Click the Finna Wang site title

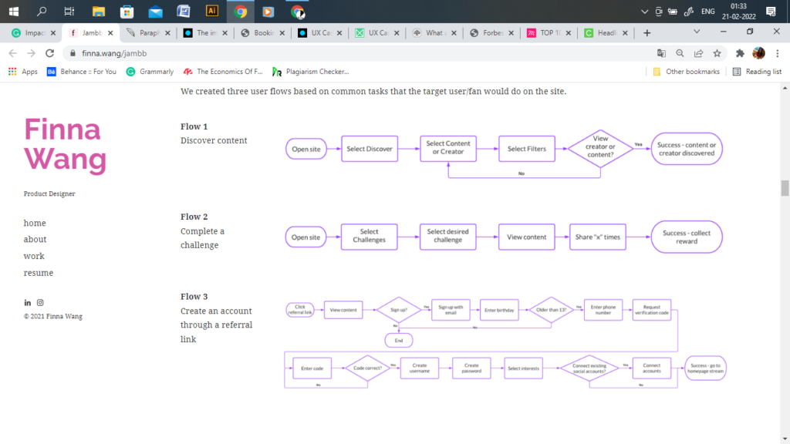[x=65, y=144]
